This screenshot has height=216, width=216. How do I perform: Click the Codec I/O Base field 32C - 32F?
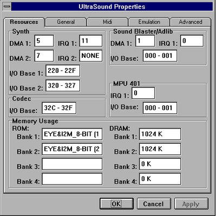point(59,108)
